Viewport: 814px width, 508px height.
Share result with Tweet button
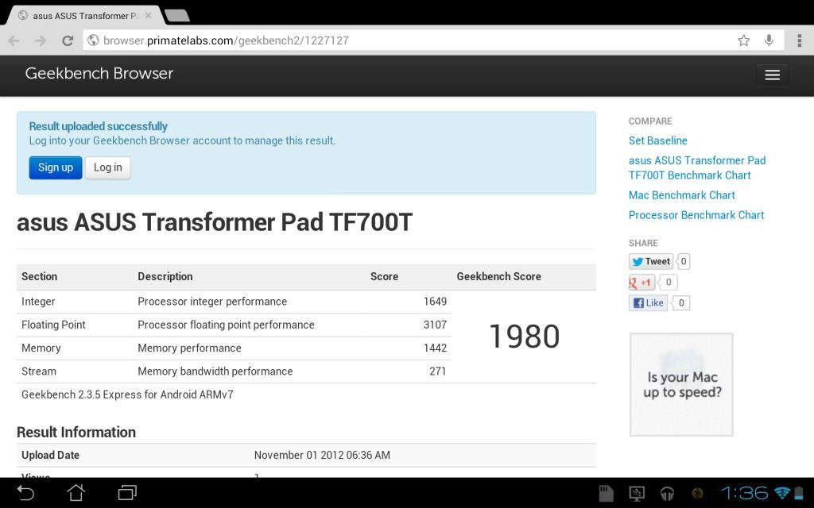click(651, 261)
